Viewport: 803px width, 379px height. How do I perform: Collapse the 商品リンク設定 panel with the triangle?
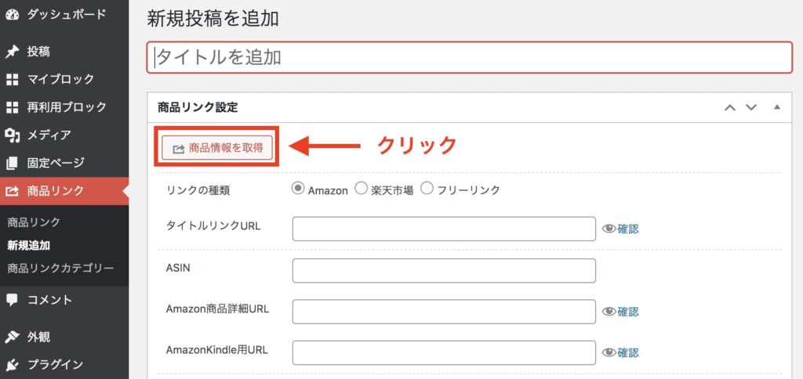click(777, 107)
